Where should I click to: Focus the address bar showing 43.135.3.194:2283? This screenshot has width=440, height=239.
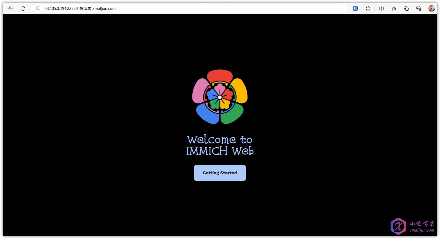tap(189, 8)
